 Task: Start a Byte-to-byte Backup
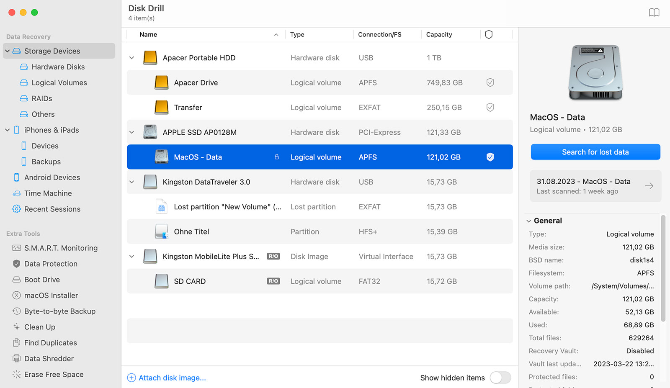(59, 311)
